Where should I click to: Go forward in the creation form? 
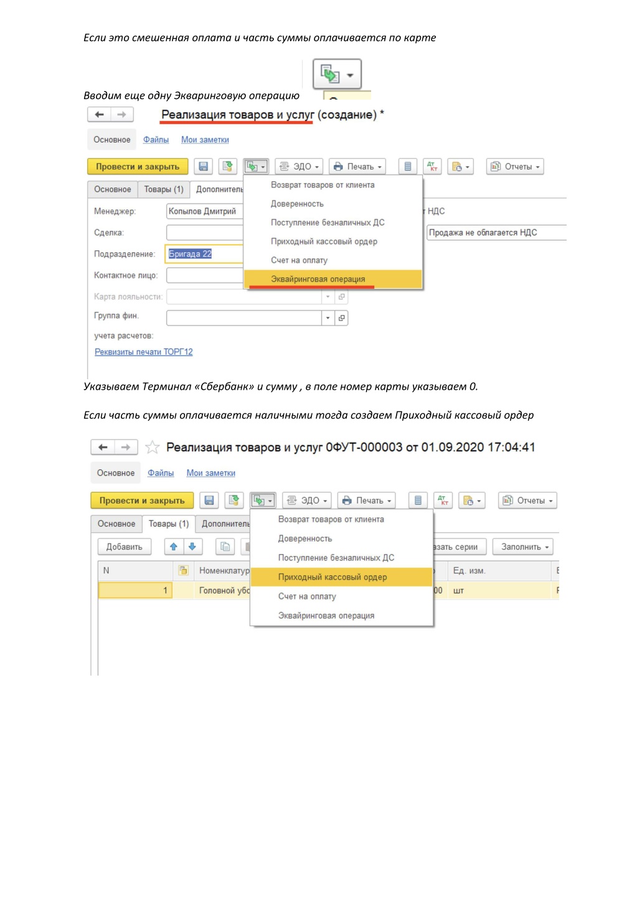(x=121, y=115)
